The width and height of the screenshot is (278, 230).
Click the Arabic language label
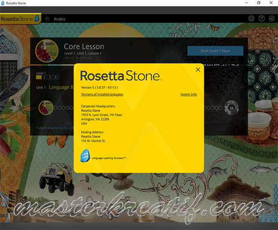(x=60, y=19)
